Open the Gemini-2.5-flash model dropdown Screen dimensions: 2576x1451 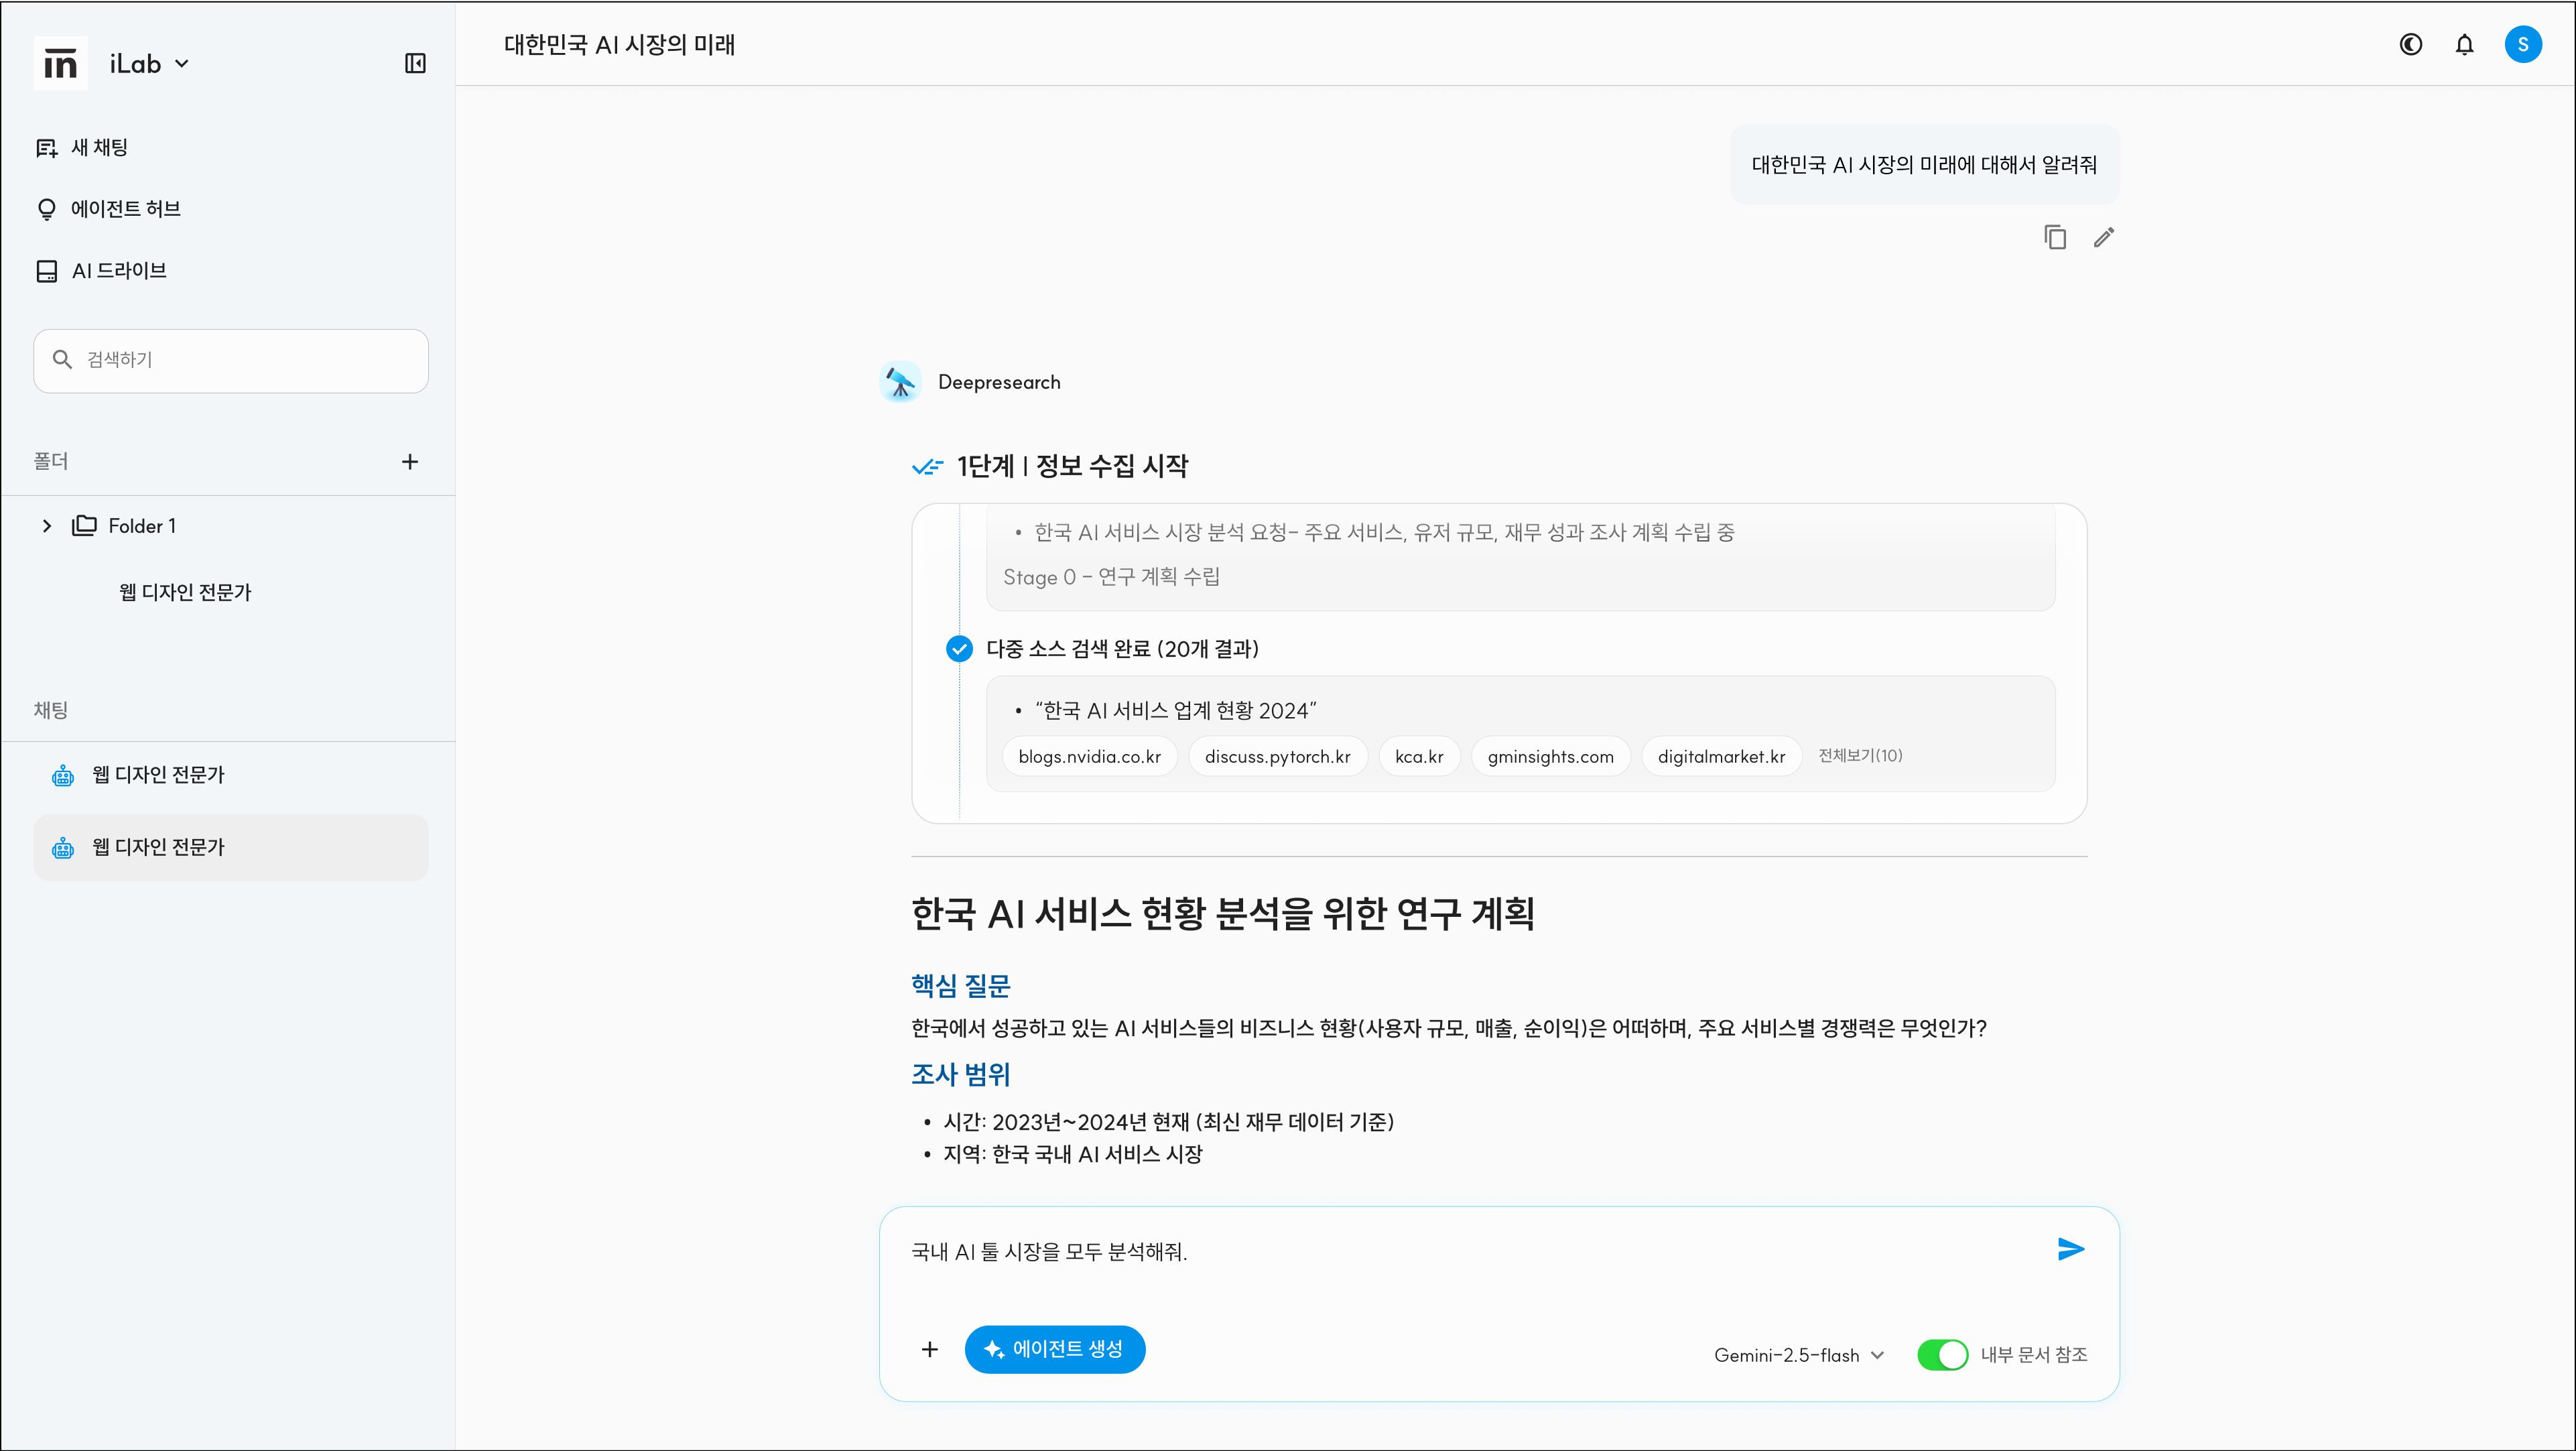click(1798, 1355)
